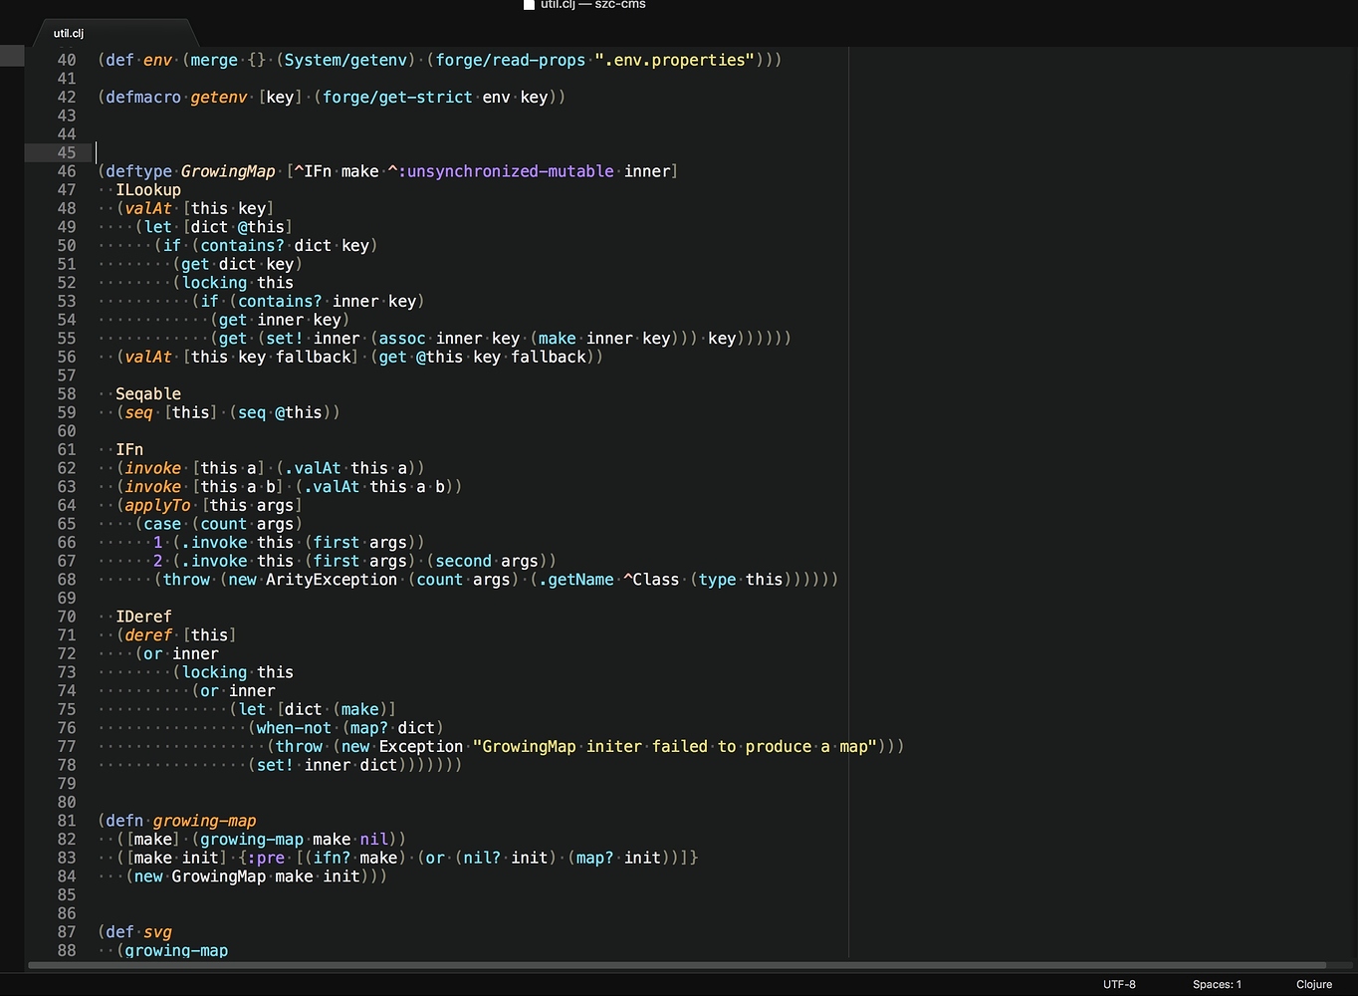Click the gray marker on the far left edge
The width and height of the screenshot is (1358, 996).
point(11,55)
